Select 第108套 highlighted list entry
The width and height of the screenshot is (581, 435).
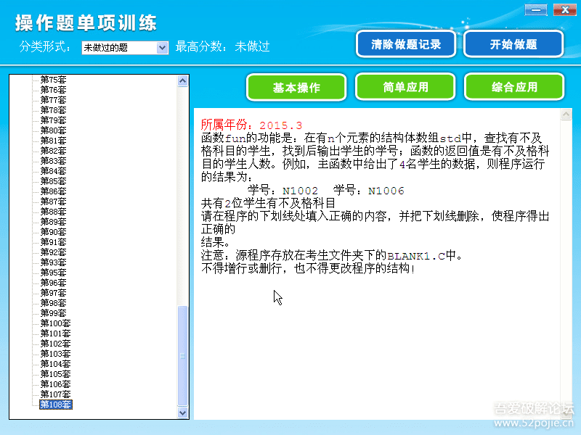click(x=56, y=404)
